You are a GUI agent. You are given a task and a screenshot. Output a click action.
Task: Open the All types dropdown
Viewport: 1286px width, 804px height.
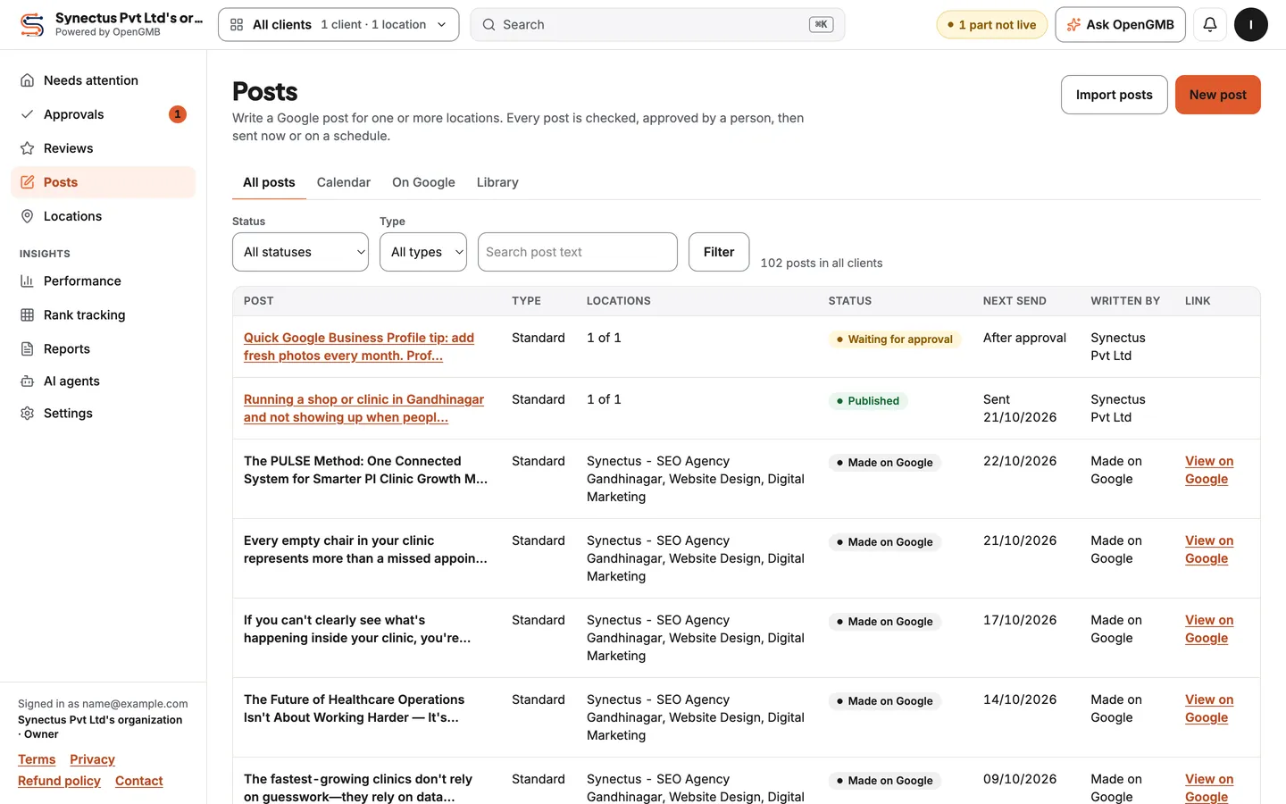pyautogui.click(x=423, y=252)
